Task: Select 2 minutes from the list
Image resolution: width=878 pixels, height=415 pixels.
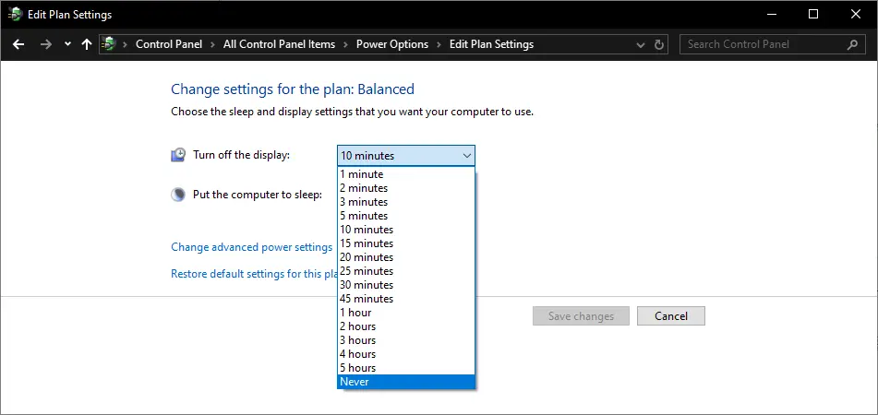Action: point(406,188)
